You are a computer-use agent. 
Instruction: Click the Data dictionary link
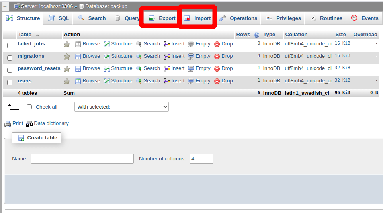tap(51, 123)
